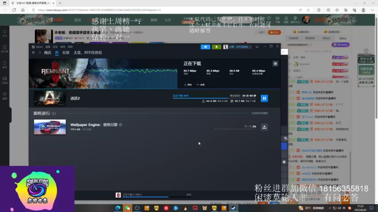Screen dimensions: 378x212
Task: Open the green Steam notifications bell
Action: [x=216, y=47]
